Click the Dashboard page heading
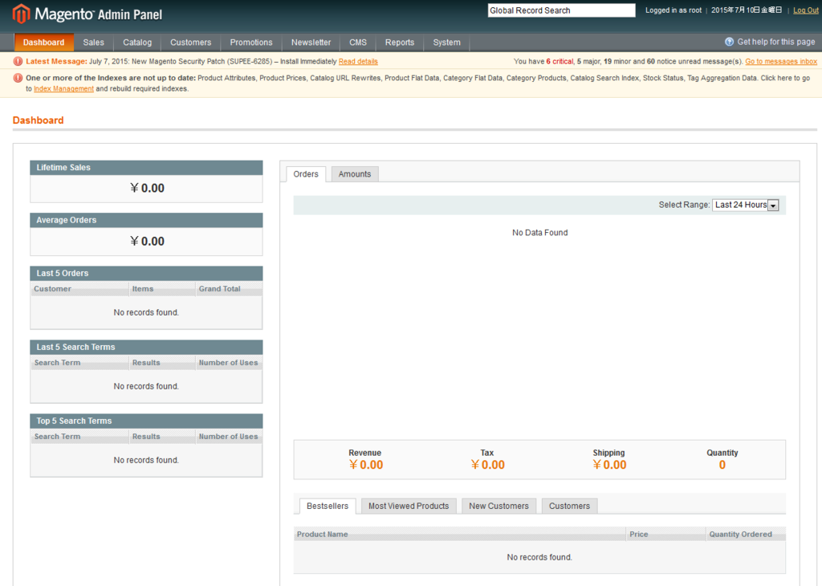The height and width of the screenshot is (586, 822). tap(39, 120)
